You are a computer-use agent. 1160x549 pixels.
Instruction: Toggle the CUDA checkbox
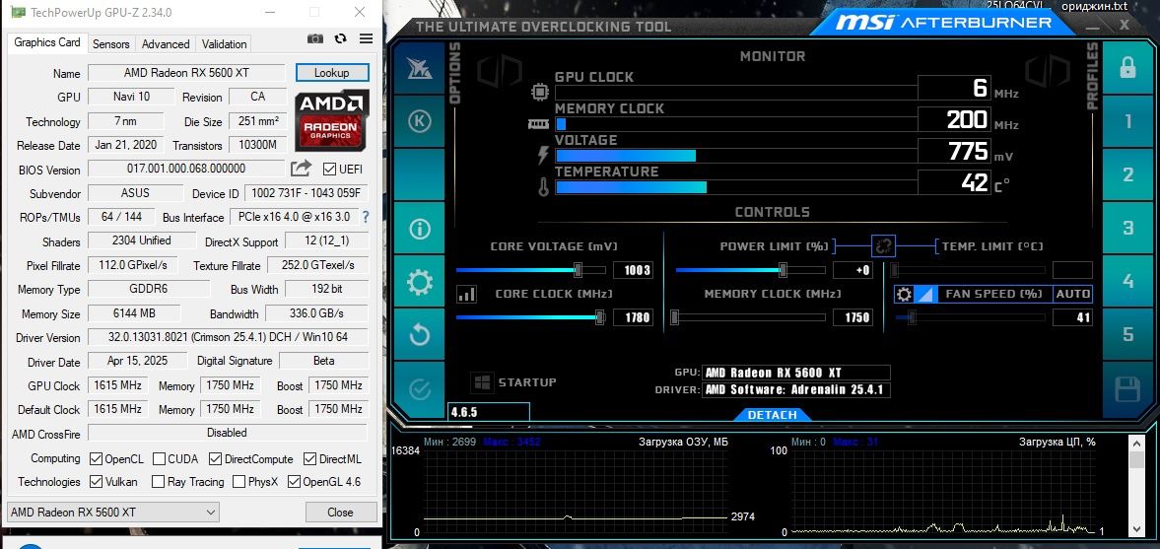click(x=159, y=458)
